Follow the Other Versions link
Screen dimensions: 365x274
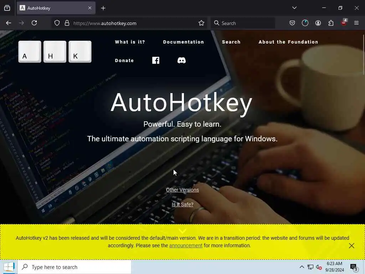(x=182, y=190)
